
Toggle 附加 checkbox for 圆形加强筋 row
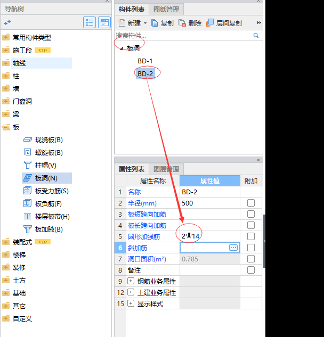pos(251,236)
